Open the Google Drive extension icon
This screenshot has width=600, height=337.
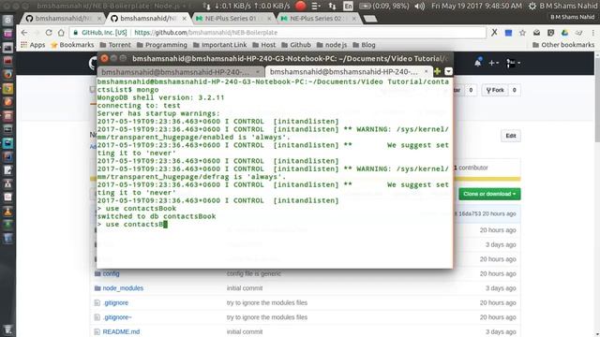point(564,33)
